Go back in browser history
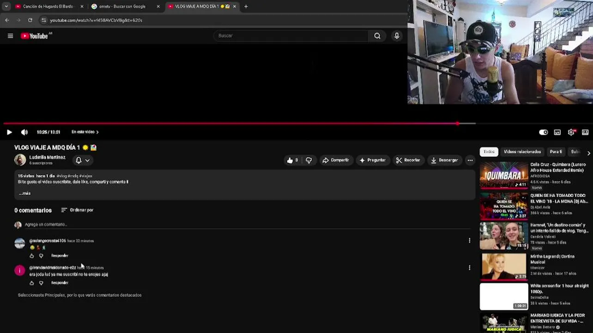 (x=7, y=20)
